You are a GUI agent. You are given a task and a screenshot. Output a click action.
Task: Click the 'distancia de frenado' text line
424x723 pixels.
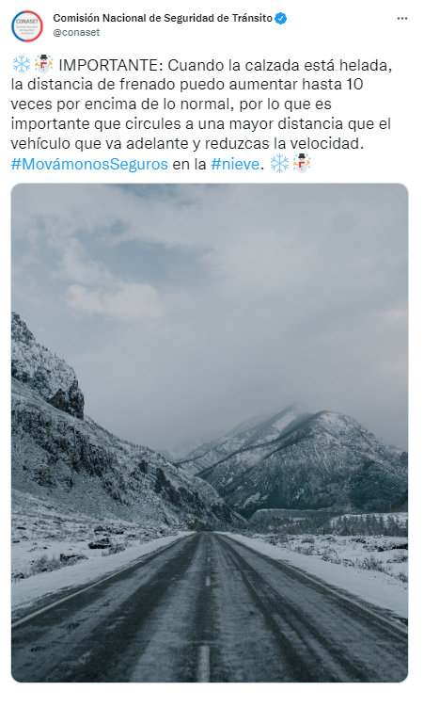click(x=187, y=85)
